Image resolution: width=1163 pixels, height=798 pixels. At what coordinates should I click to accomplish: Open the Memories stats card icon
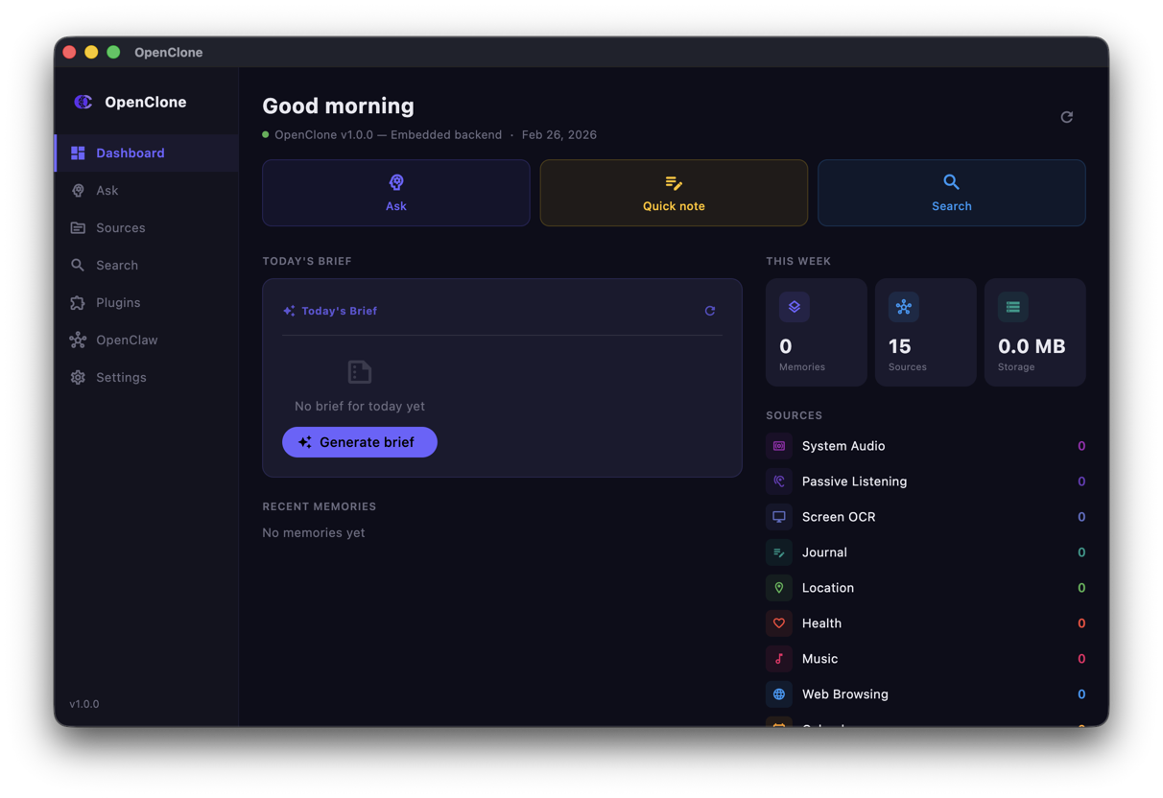(x=794, y=307)
